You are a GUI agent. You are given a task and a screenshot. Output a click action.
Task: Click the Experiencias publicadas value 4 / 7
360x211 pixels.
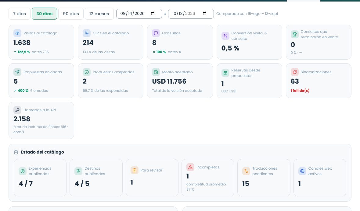(x=26, y=184)
